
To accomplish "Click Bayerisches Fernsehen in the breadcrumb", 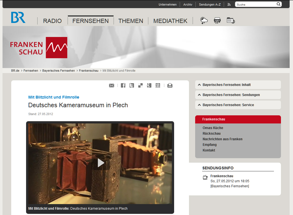I will tap(59, 71).
